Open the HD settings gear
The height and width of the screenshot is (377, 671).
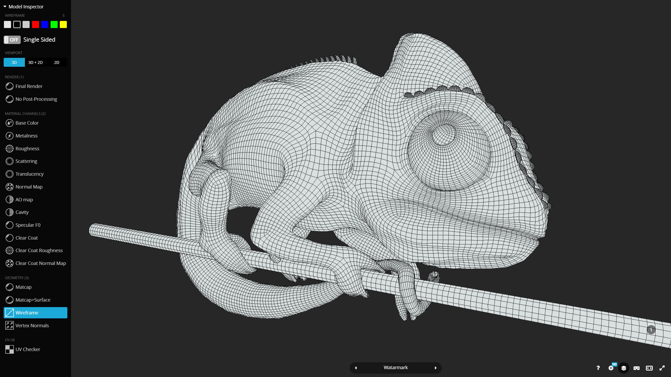(x=611, y=368)
